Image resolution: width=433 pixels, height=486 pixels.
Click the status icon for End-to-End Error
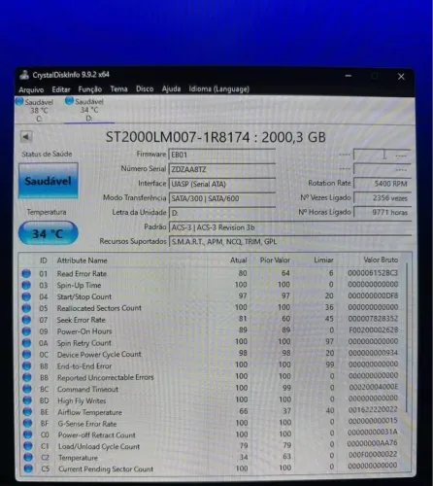[27, 366]
